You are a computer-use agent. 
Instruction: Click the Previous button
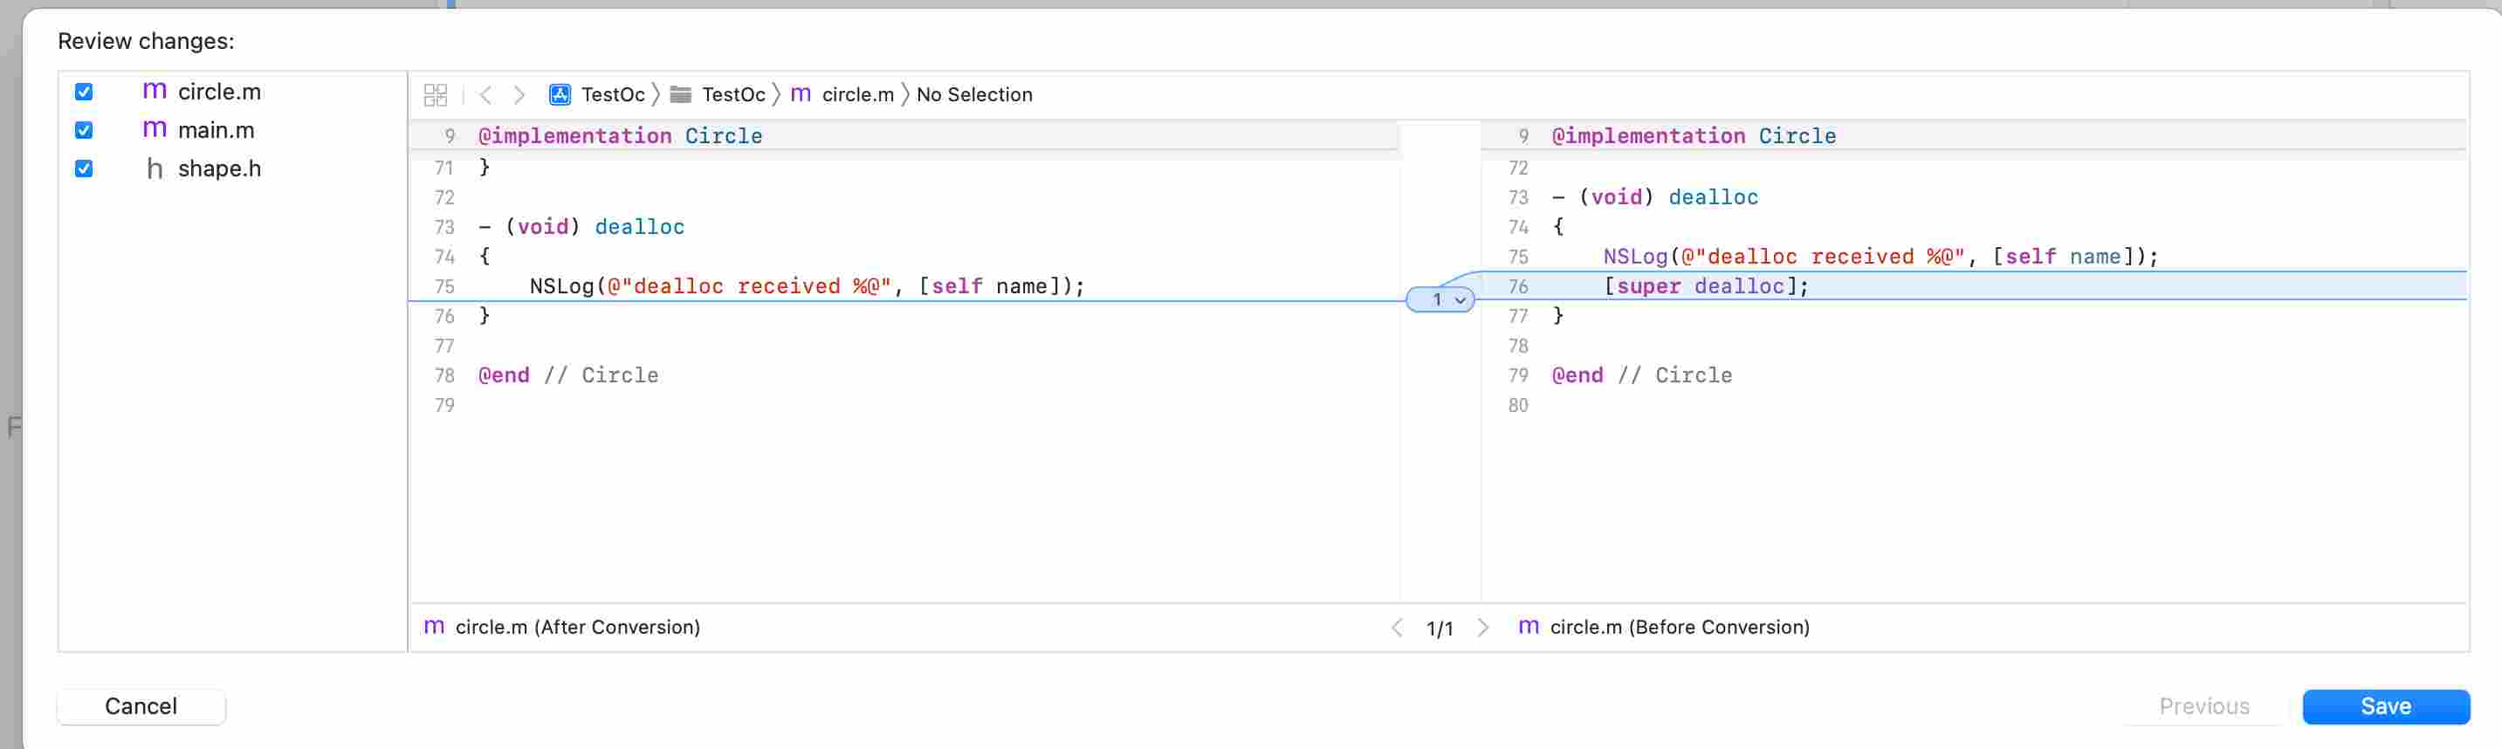(x=2203, y=706)
